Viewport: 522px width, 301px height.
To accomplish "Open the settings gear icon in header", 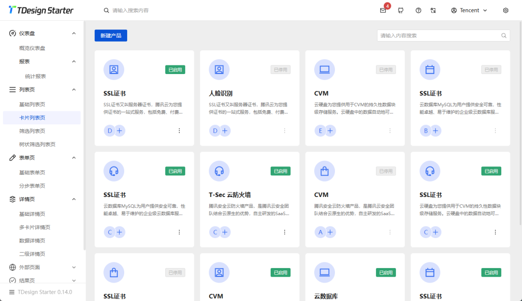I will click(506, 10).
